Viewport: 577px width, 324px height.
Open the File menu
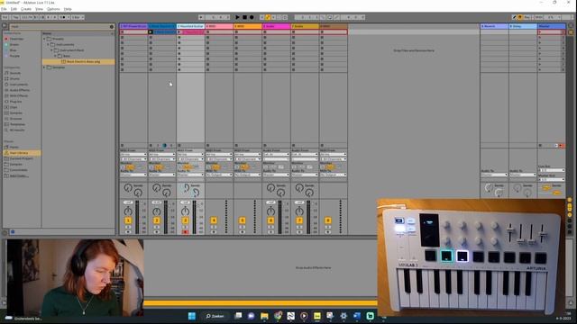4,9
